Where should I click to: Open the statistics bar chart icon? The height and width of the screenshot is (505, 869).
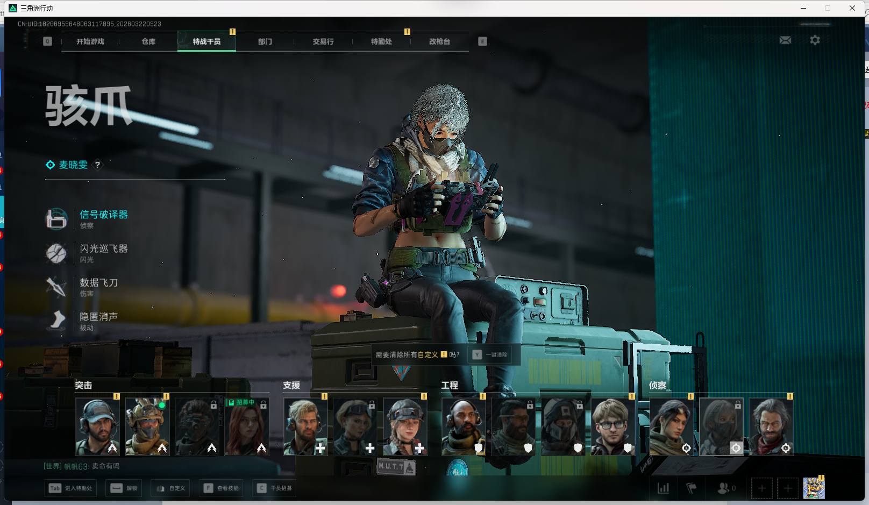point(664,488)
